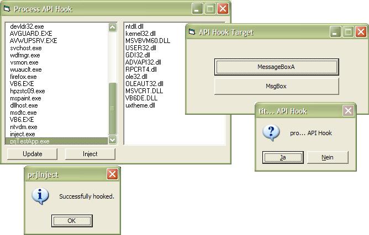Select mspaint.exe in the process list
This screenshot has width=369, height=235.
pyautogui.click(x=25, y=98)
